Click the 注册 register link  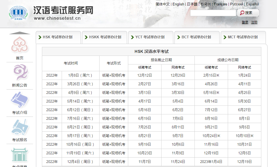(x=254, y=22)
